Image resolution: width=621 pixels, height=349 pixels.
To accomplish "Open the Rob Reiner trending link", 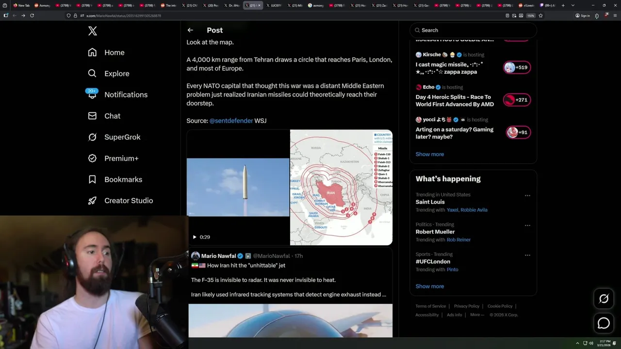I will (458, 239).
